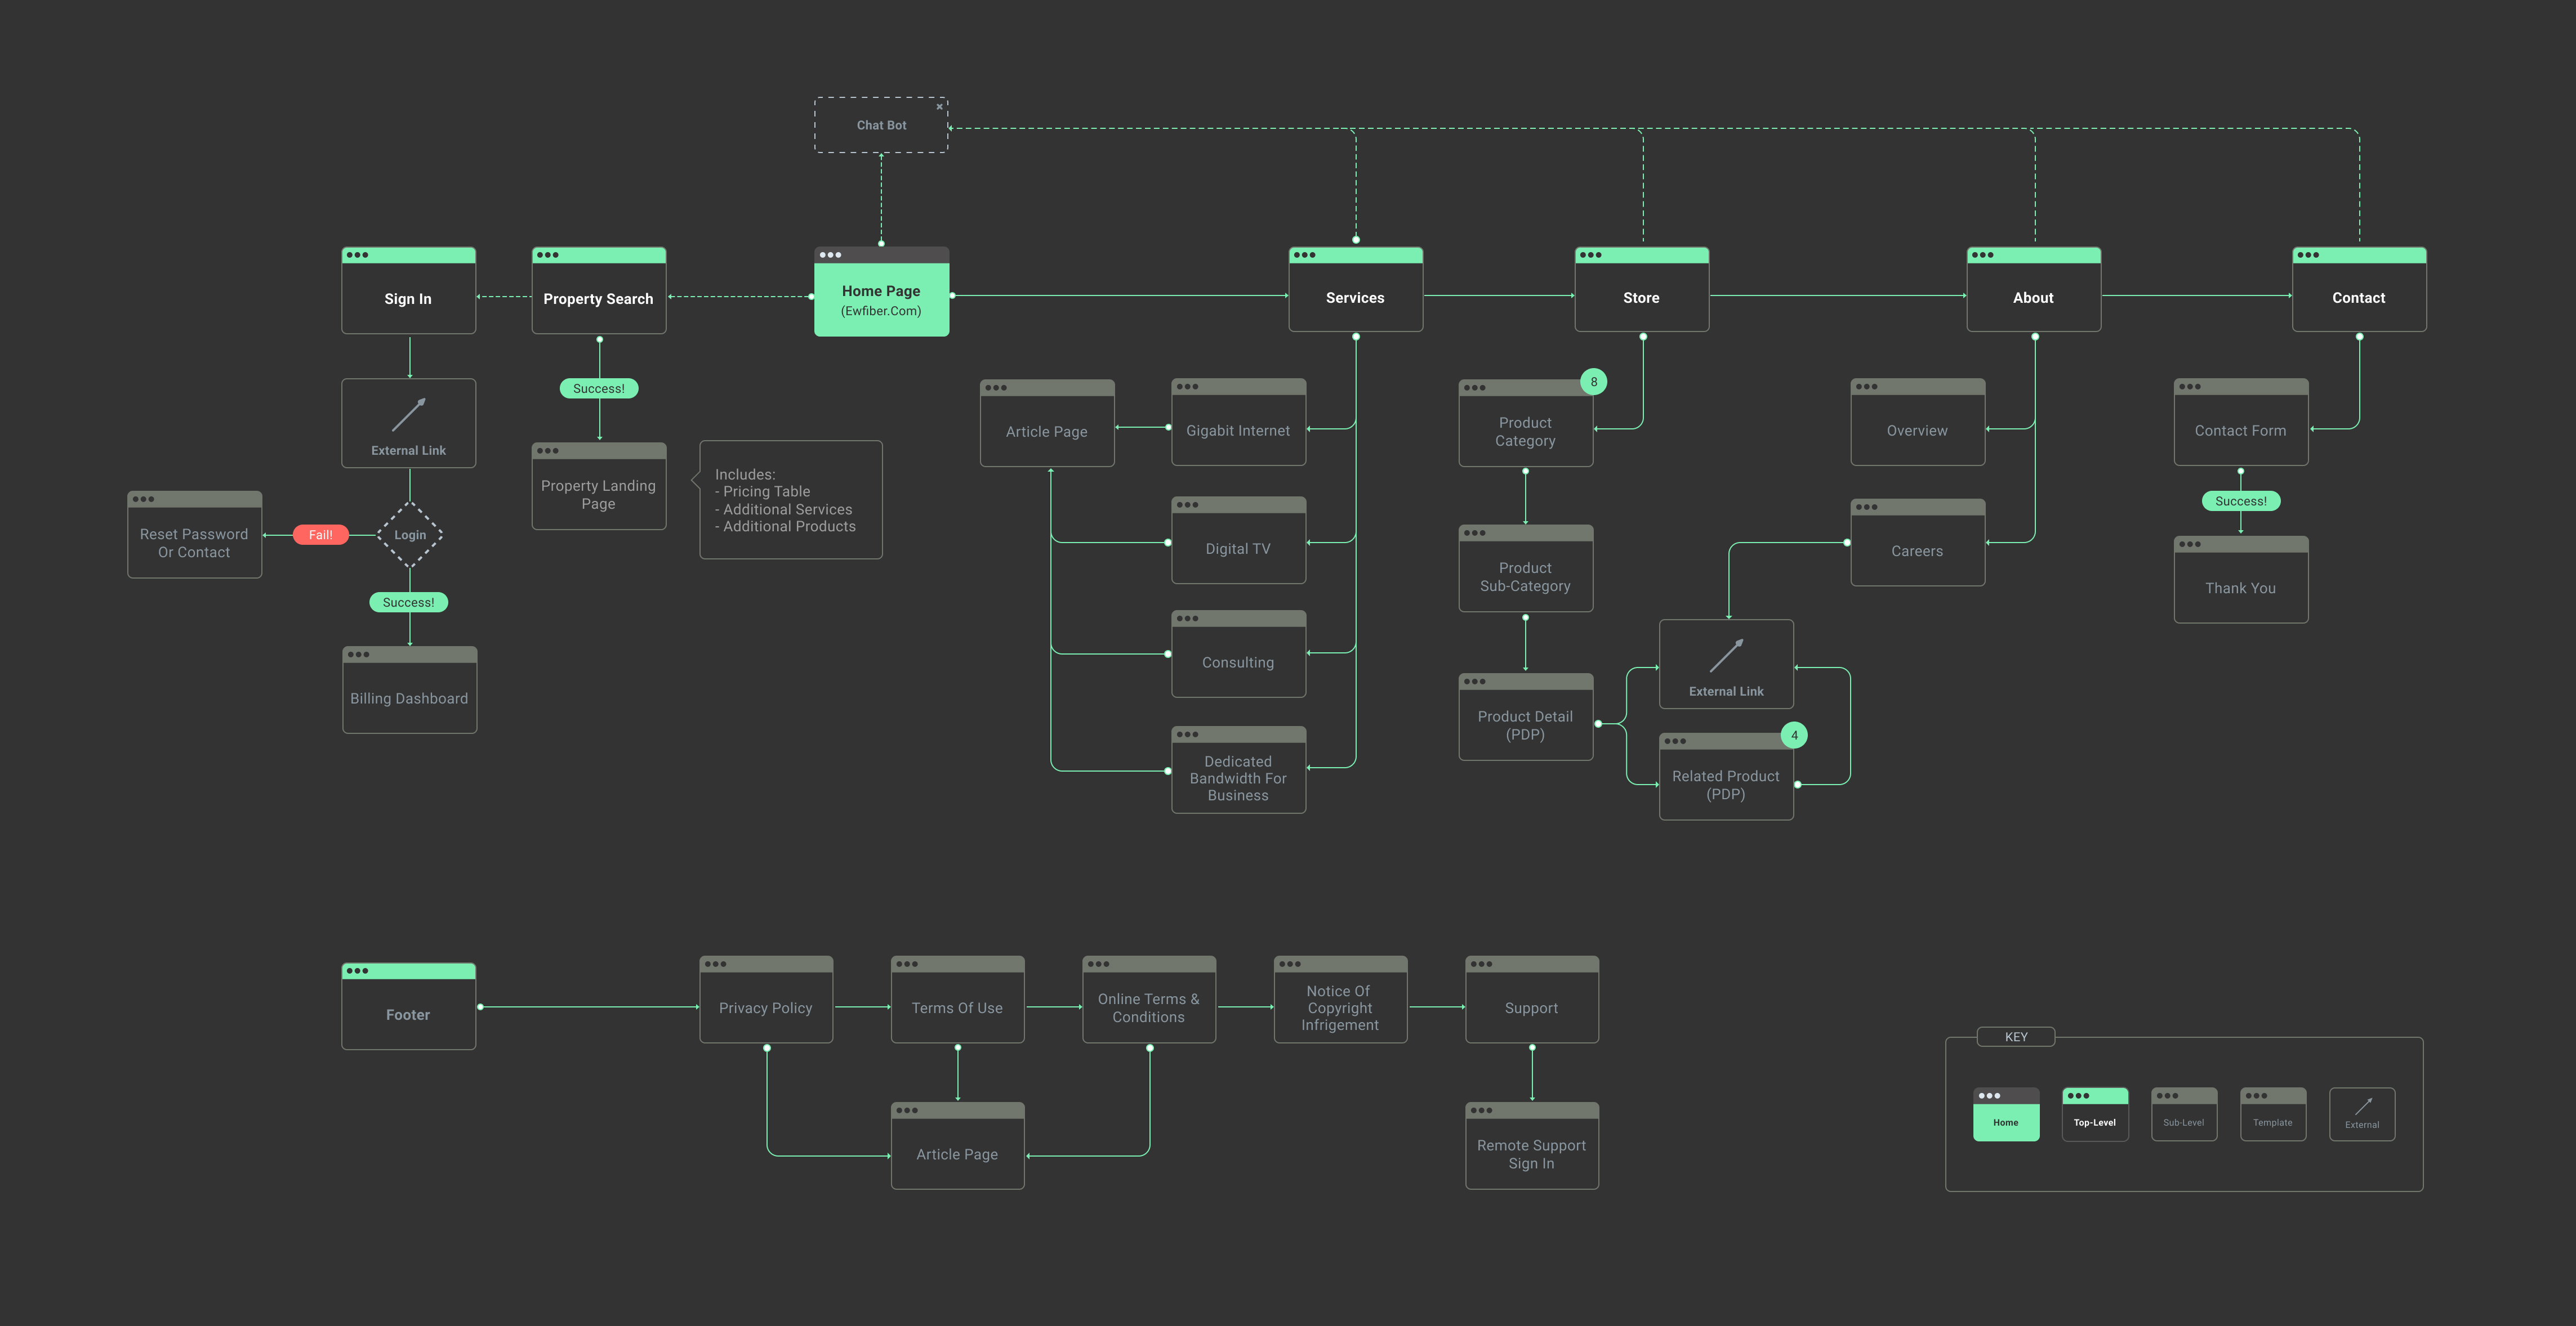Select the Top-Level icon in the KEY

pyautogui.click(x=2095, y=1113)
